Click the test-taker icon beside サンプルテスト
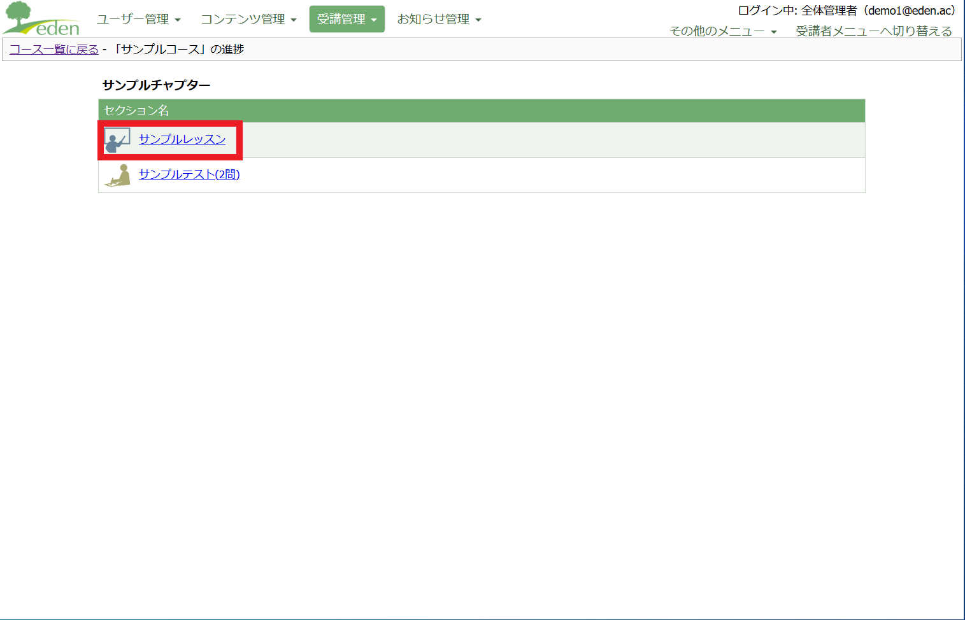This screenshot has height=620, width=965. (117, 175)
